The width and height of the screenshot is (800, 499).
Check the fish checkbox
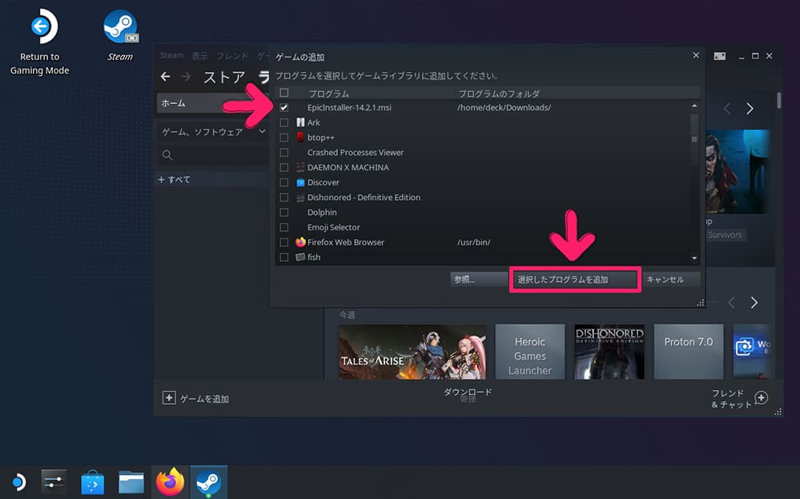pos(284,257)
